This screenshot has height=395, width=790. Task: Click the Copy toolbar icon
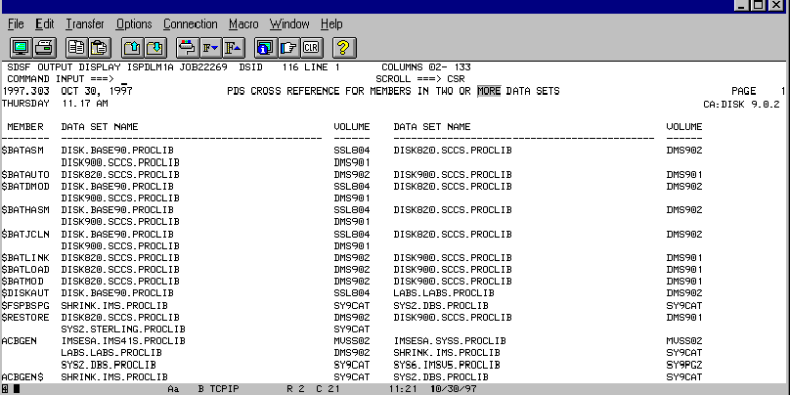click(75, 47)
